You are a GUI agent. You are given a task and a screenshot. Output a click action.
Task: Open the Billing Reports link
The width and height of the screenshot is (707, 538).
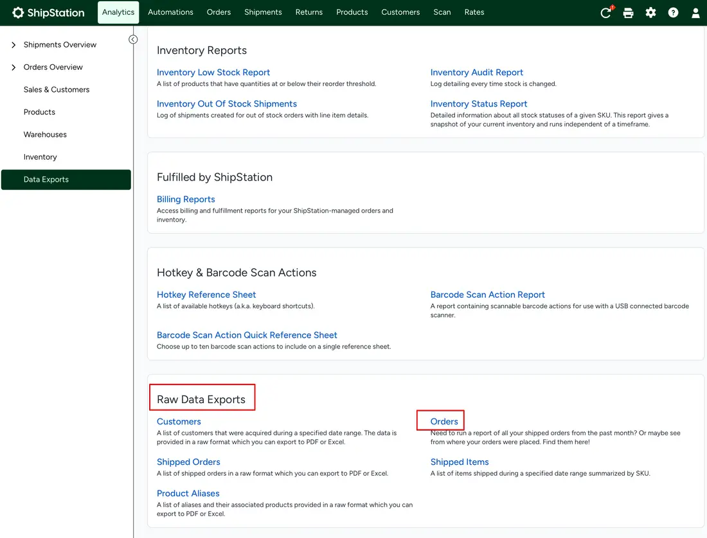pyautogui.click(x=186, y=200)
